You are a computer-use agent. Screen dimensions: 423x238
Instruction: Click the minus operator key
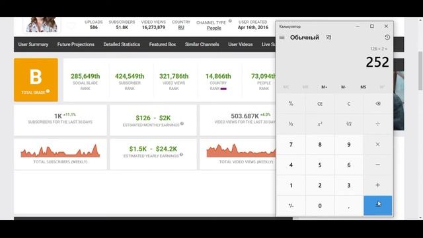pyautogui.click(x=377, y=165)
